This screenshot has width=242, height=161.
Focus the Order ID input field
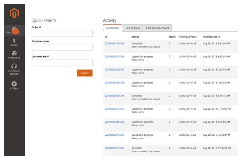pyautogui.click(x=62, y=33)
